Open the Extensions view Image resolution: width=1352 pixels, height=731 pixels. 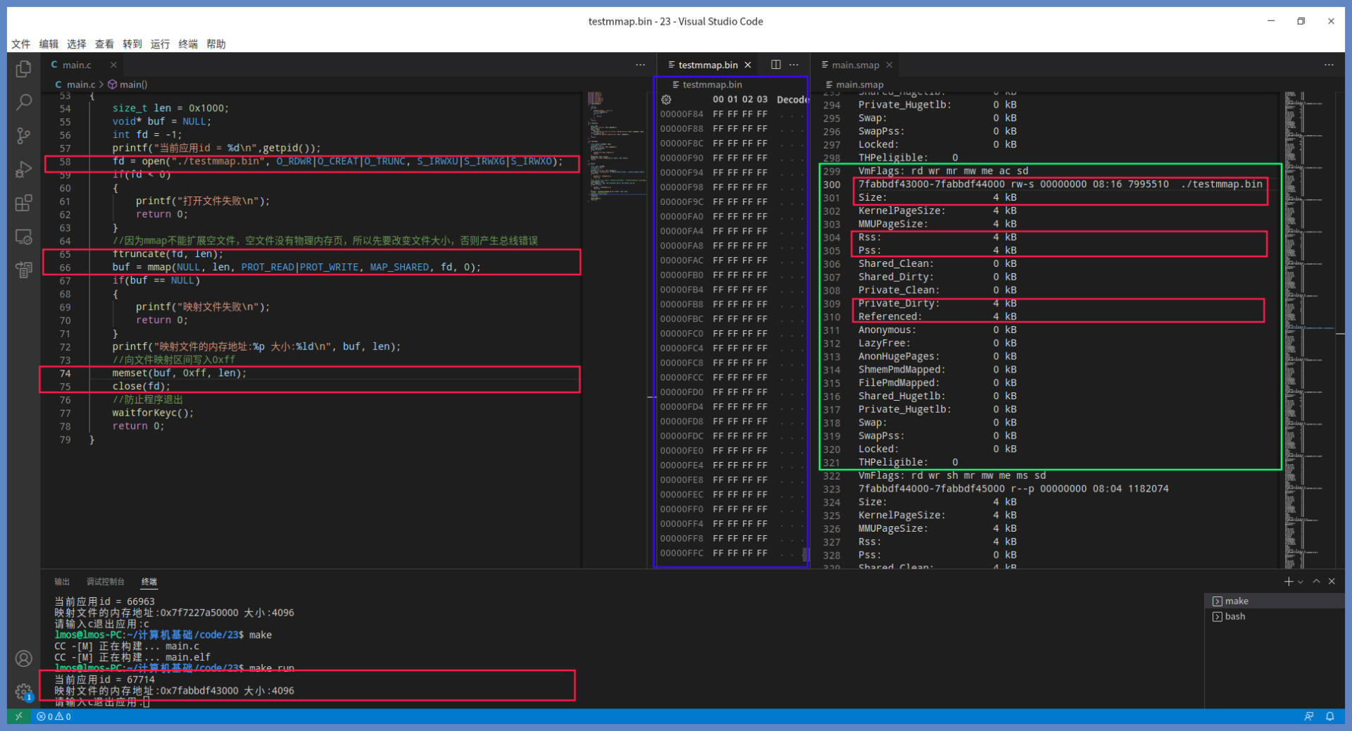tap(23, 204)
